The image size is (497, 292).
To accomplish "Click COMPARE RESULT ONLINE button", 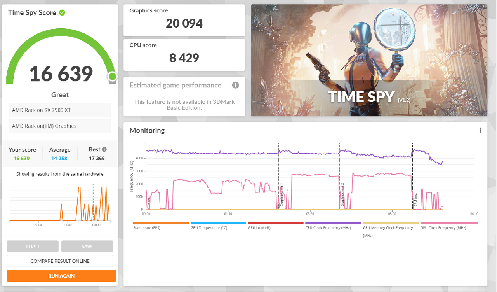I will click(60, 261).
